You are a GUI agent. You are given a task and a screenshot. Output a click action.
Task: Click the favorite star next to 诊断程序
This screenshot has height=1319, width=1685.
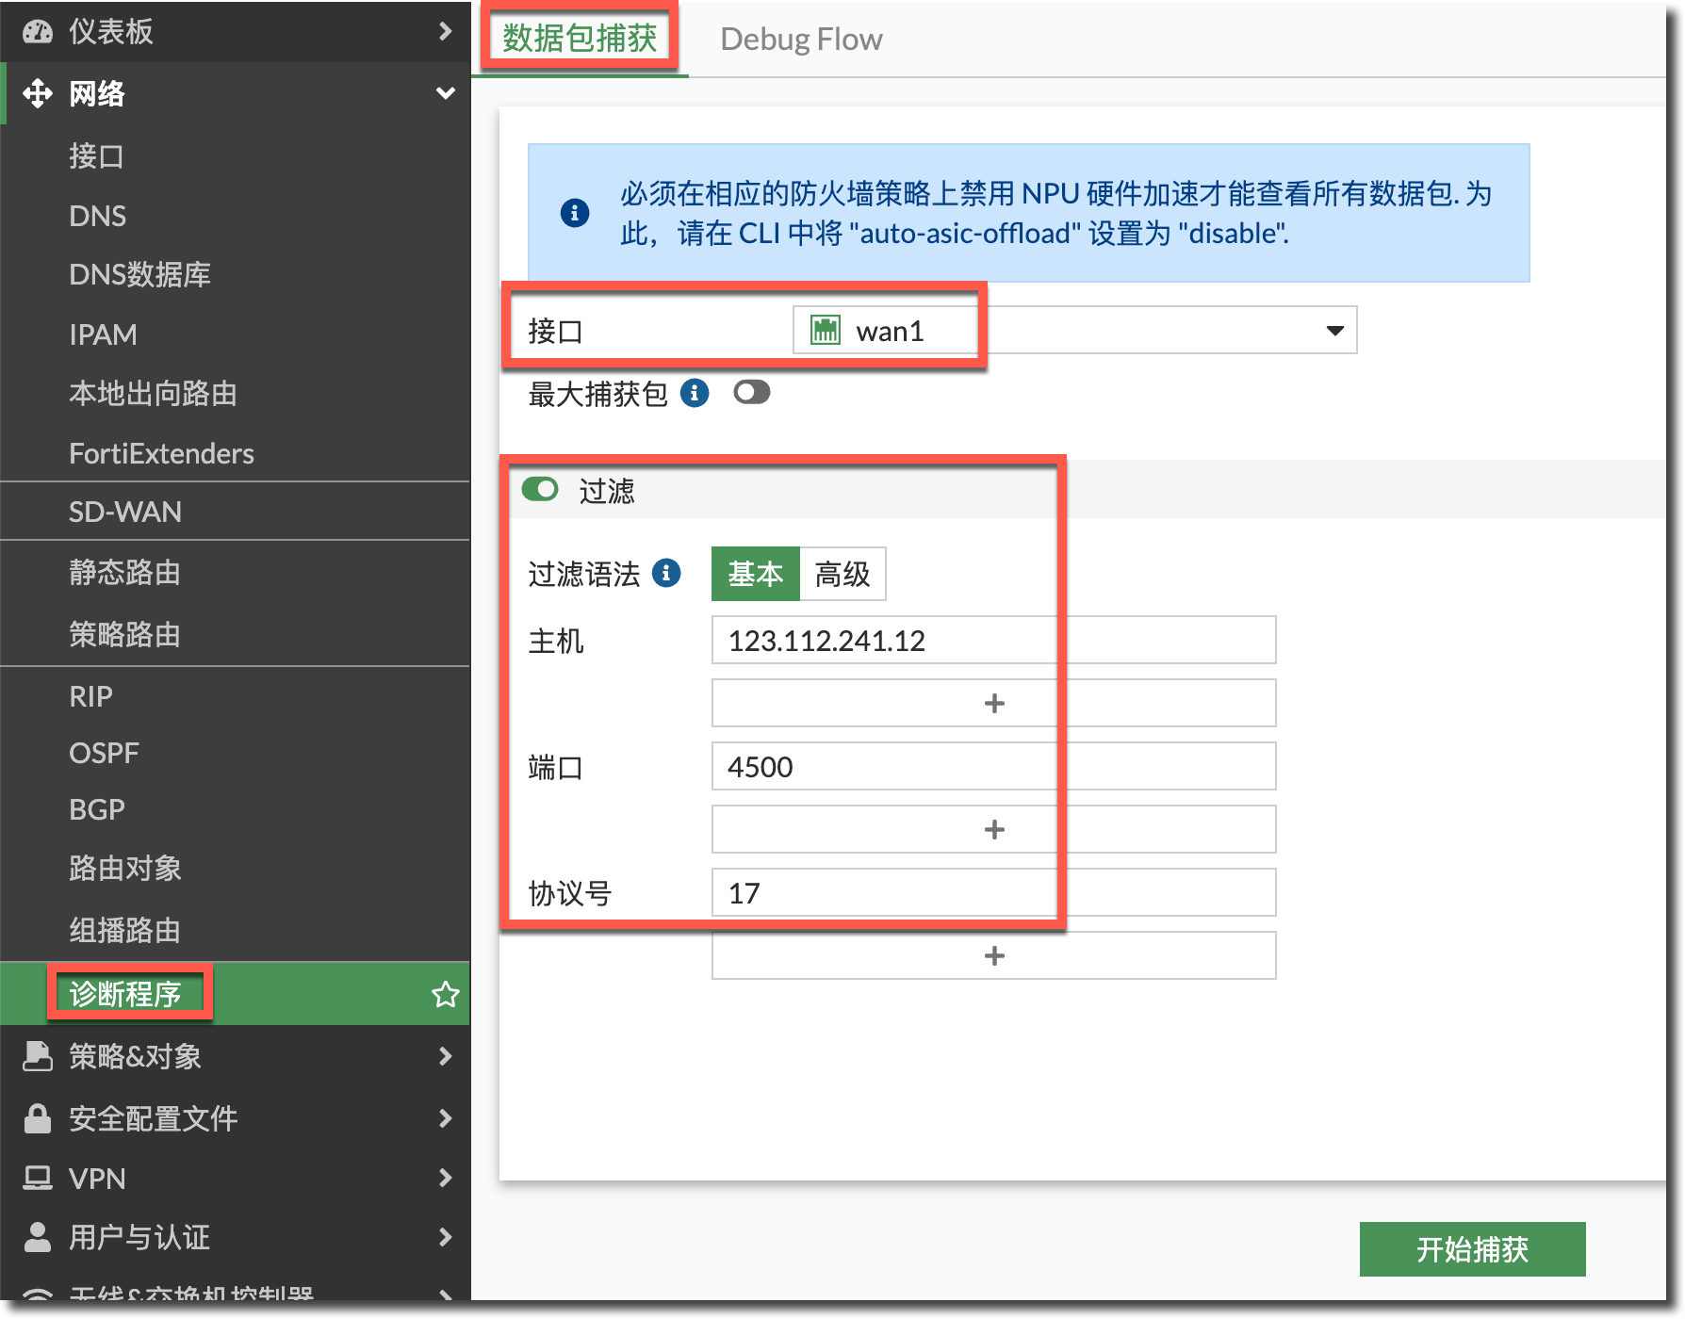click(x=445, y=994)
